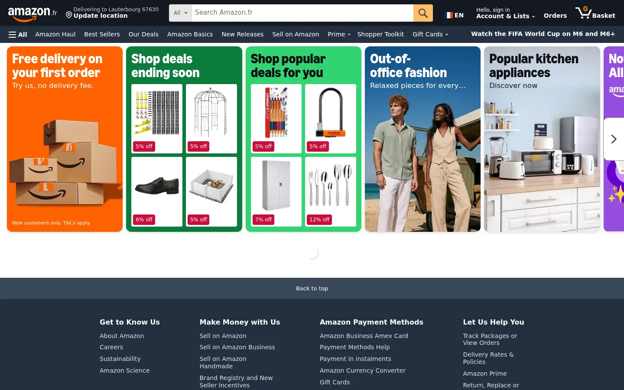Screen dimensions: 624x390
Task: Open the Popular kitchen appliances card
Action: (x=542, y=139)
